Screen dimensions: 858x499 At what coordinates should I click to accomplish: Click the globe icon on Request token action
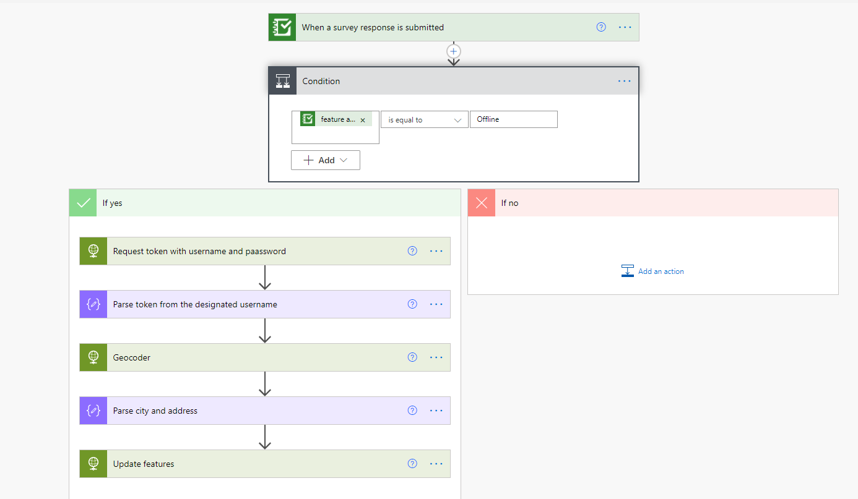coord(93,250)
